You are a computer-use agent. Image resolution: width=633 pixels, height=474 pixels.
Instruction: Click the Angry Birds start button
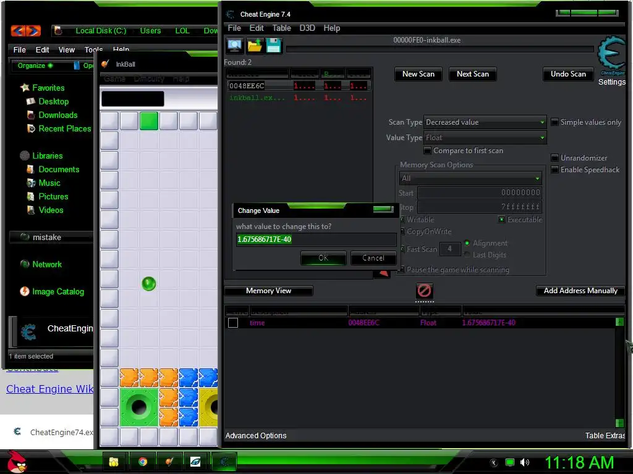coord(17,462)
